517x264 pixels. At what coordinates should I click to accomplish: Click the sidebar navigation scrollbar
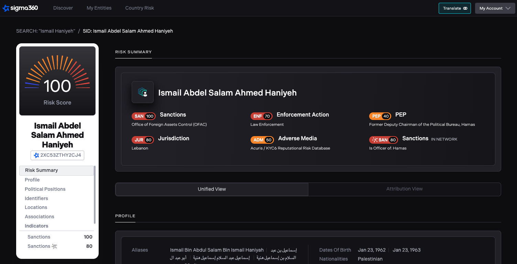coord(95,195)
